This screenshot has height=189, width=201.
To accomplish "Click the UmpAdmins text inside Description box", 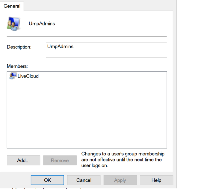I will tap(61, 46).
